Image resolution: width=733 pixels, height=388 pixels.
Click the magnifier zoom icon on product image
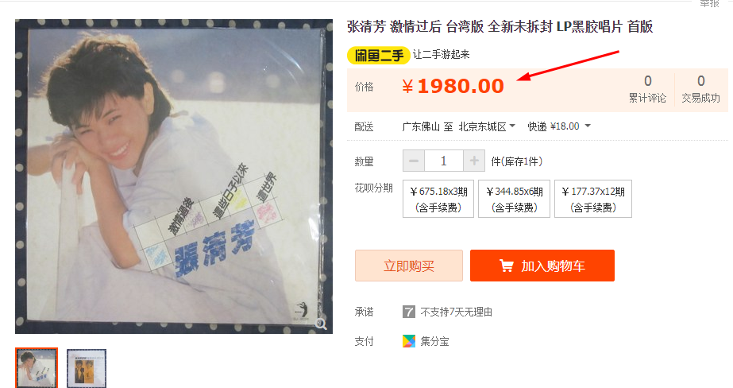coord(321,324)
